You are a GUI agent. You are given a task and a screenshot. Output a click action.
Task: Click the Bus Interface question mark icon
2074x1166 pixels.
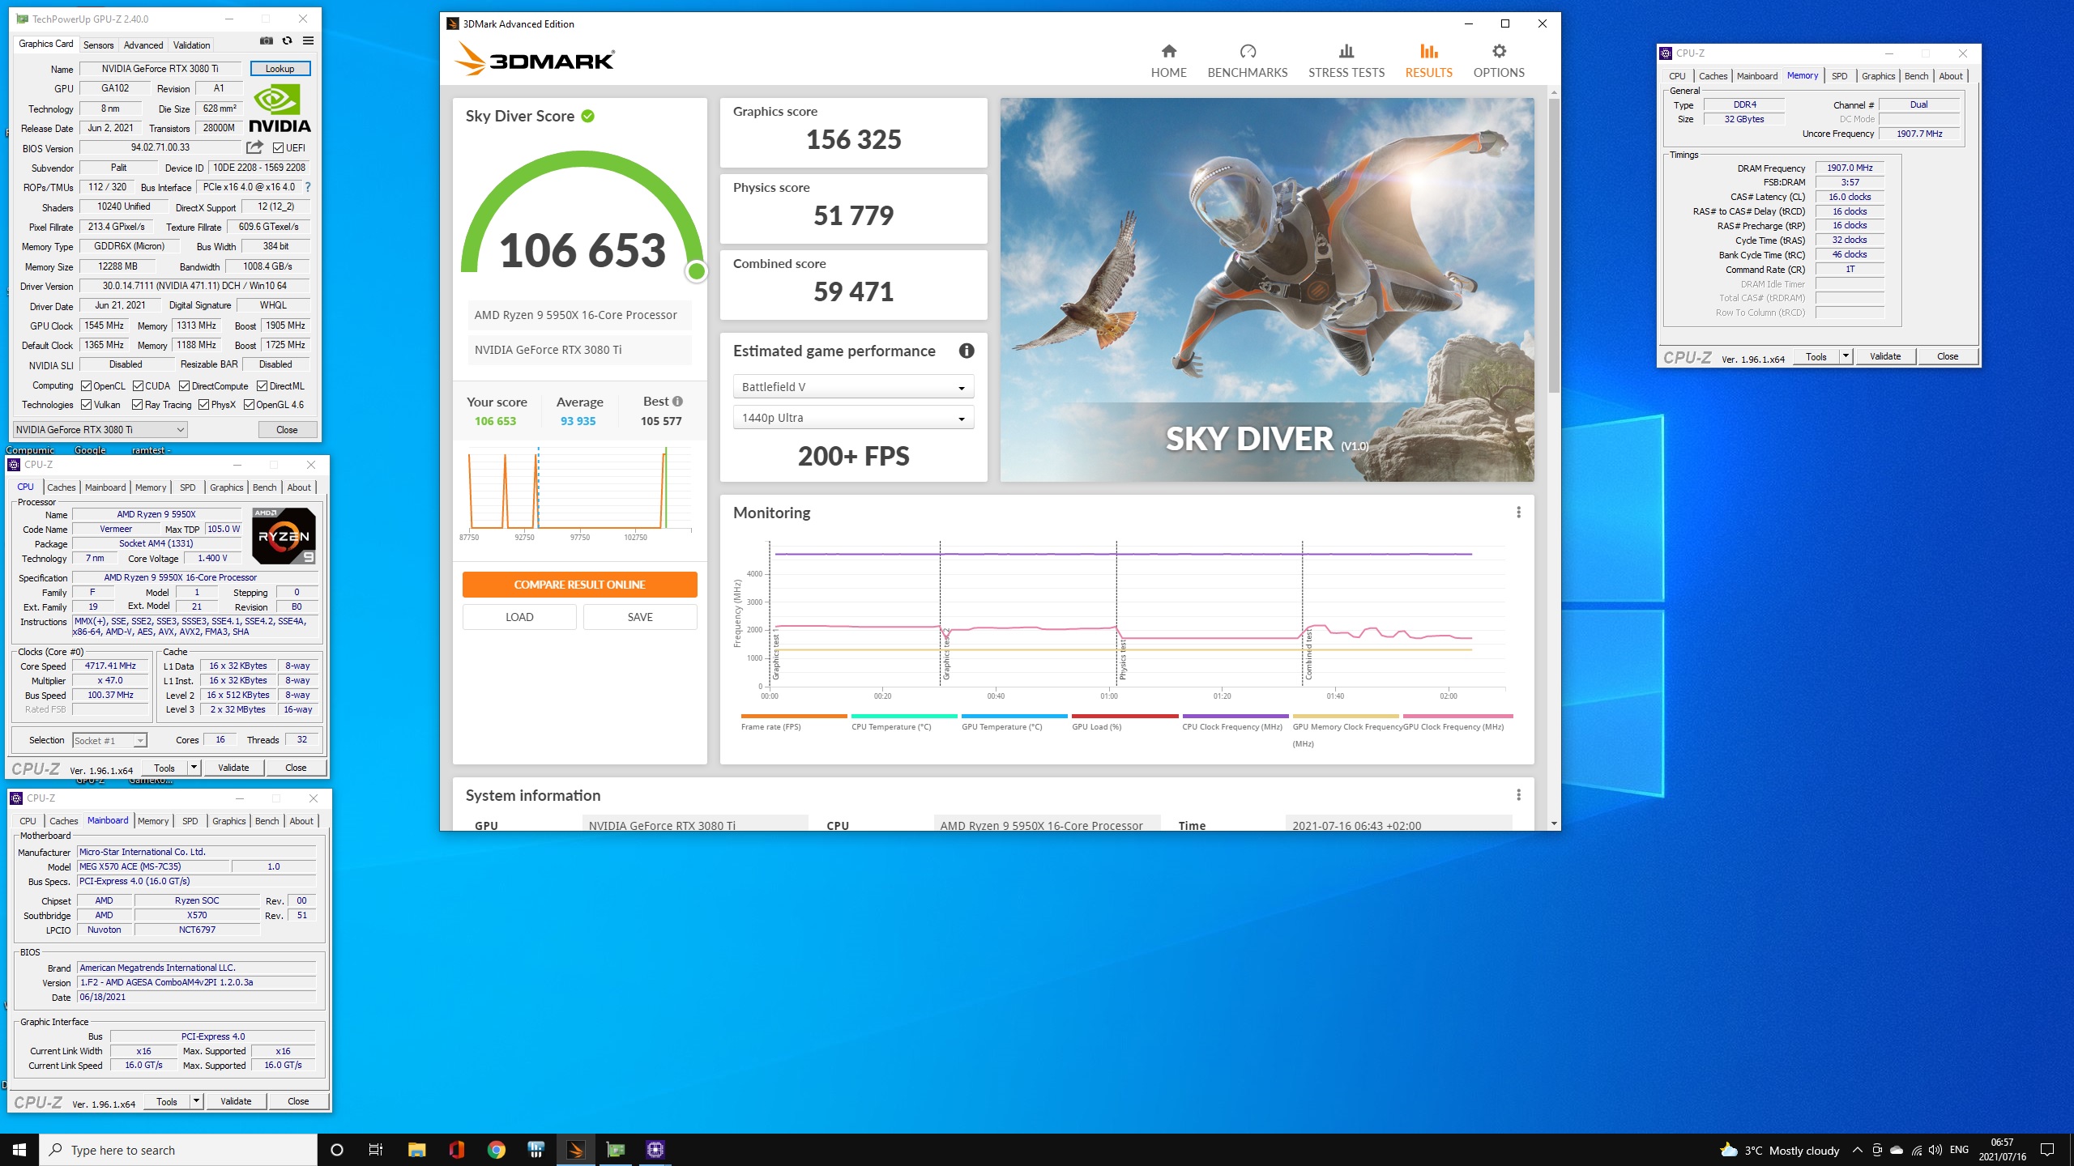pos(308,187)
